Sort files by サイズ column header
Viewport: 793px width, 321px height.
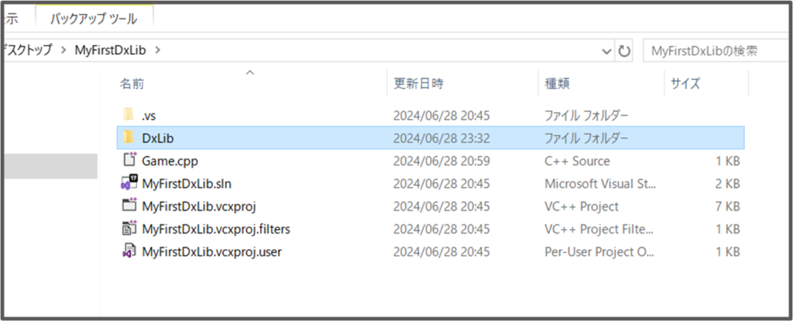click(685, 84)
